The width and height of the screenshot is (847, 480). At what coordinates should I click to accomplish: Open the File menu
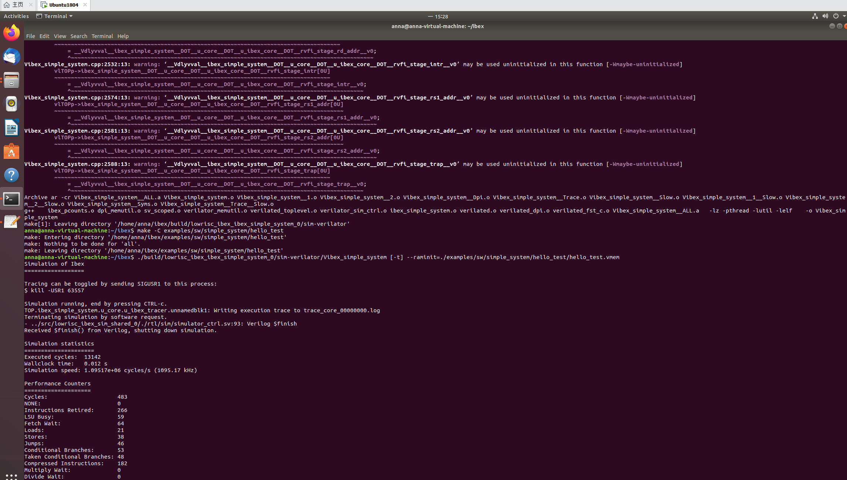30,36
